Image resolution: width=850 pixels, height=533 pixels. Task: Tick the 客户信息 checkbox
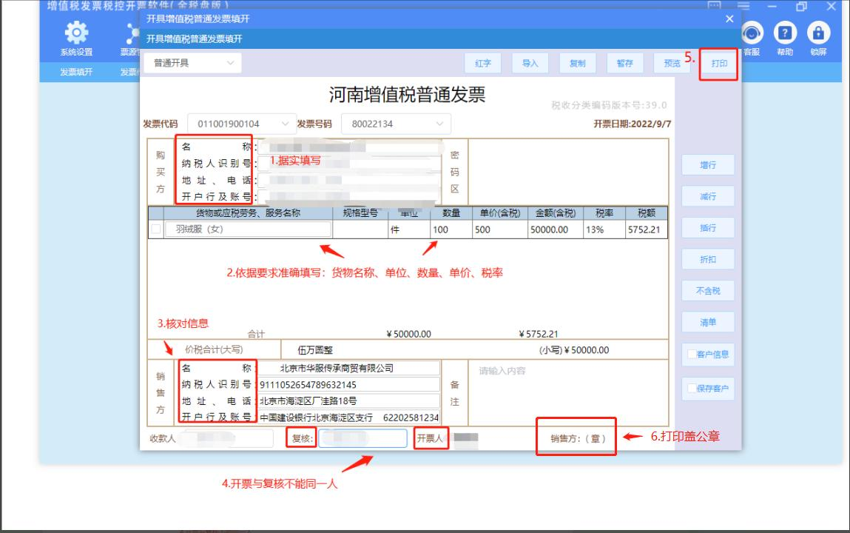pos(692,355)
